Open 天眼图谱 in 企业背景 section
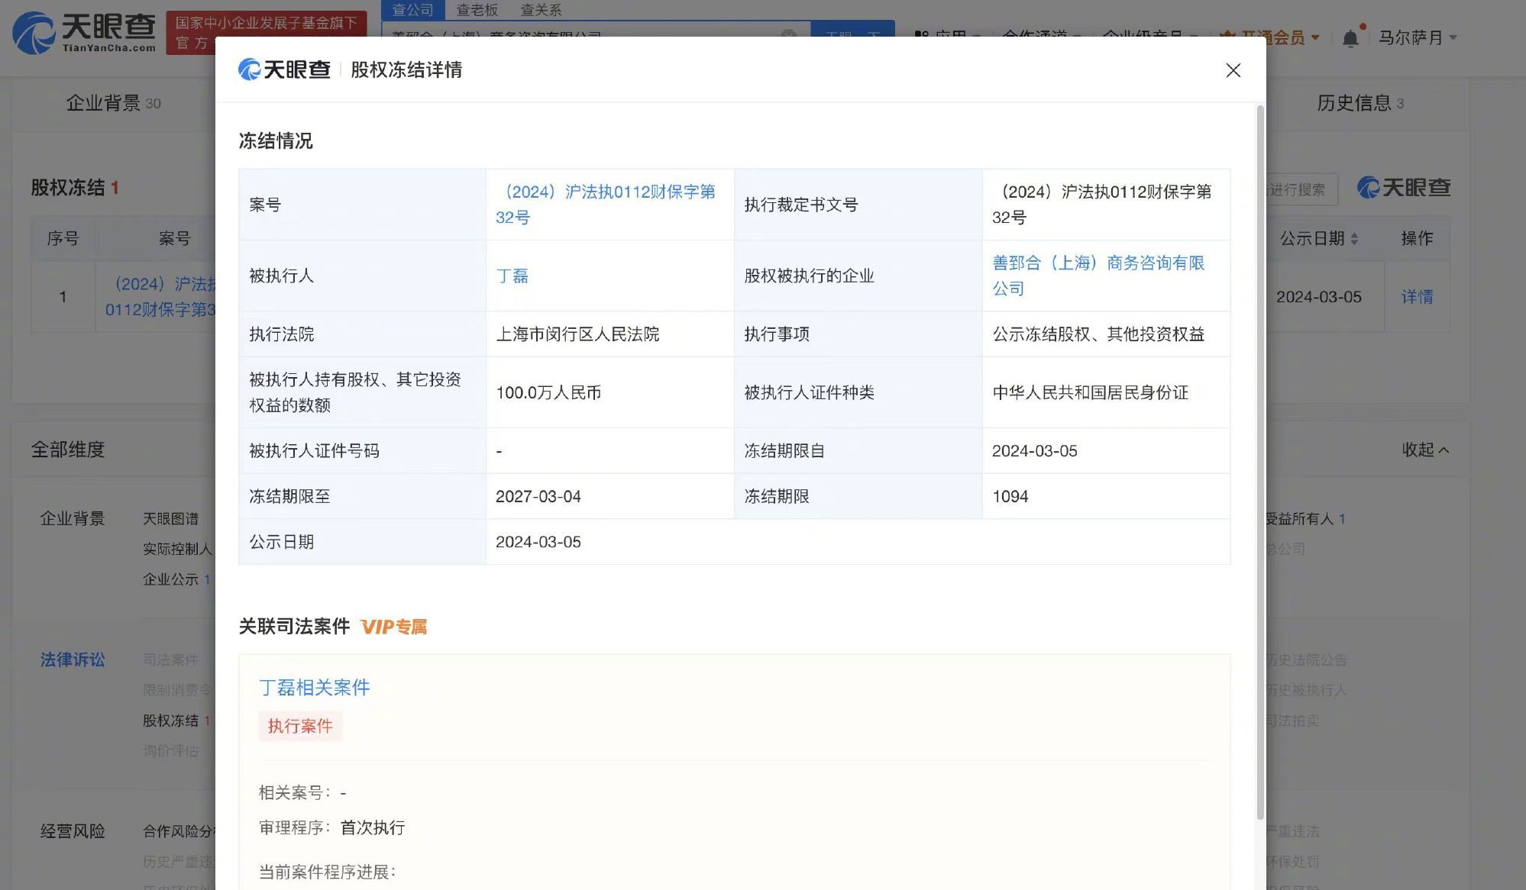The height and width of the screenshot is (890, 1526). pyautogui.click(x=170, y=519)
